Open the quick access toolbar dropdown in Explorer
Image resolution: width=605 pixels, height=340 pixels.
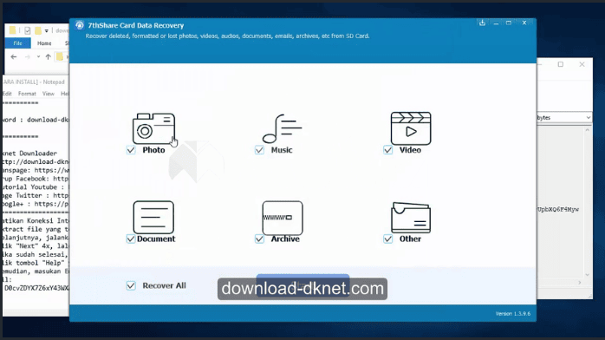click(x=46, y=30)
